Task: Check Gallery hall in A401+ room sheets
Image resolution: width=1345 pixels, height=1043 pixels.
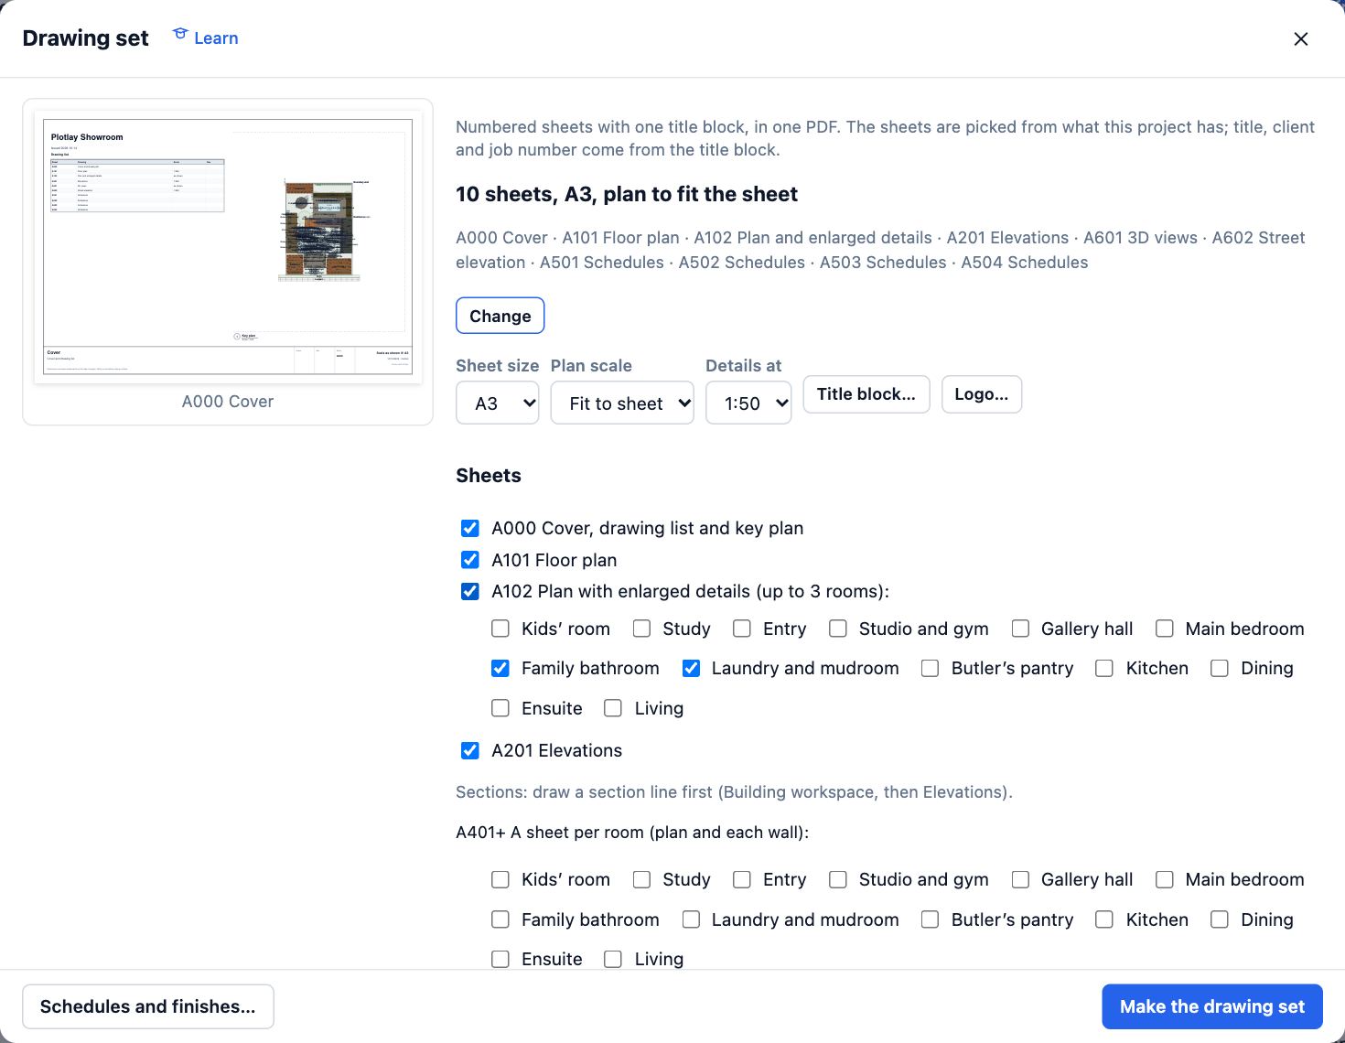Action: 1020,879
